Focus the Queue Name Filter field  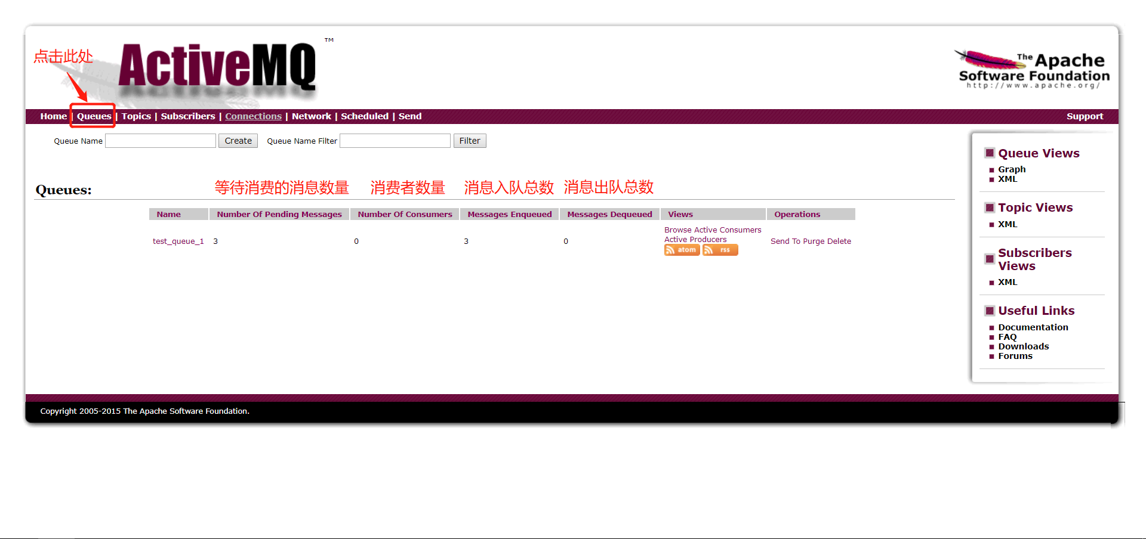(395, 141)
